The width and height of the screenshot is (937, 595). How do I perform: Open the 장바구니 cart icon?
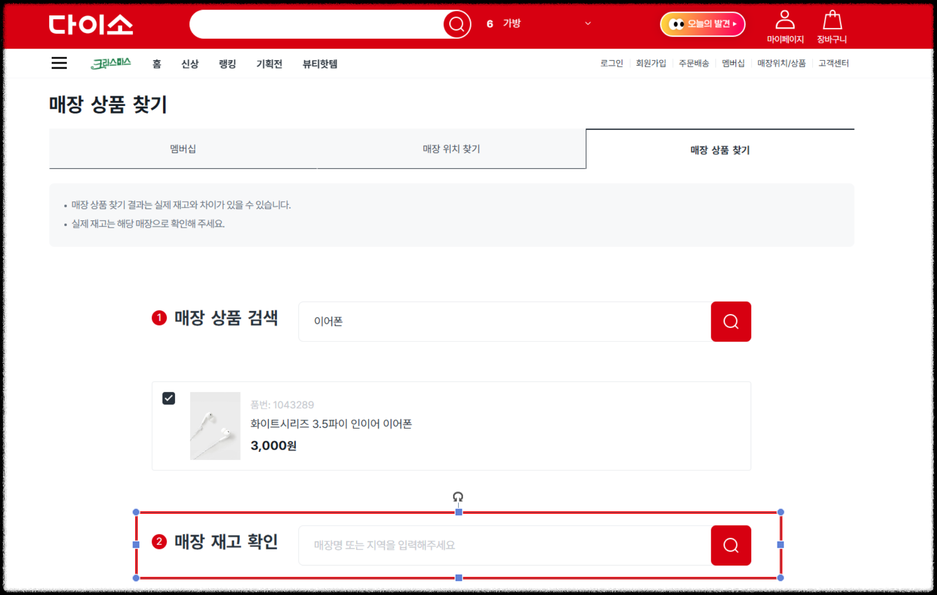click(x=832, y=26)
